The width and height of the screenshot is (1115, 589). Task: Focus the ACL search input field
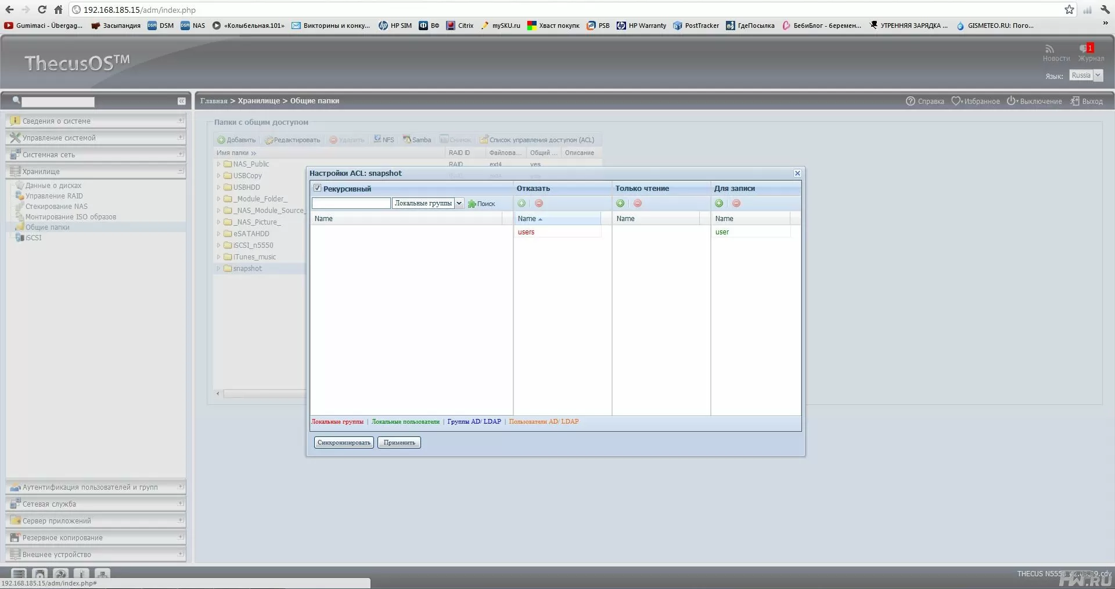351,203
